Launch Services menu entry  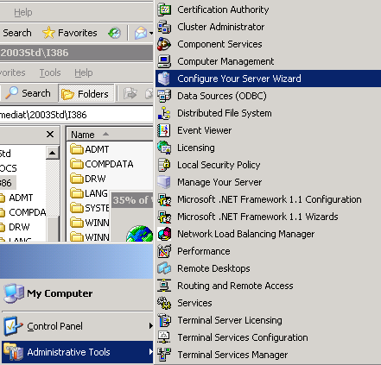tap(268, 303)
